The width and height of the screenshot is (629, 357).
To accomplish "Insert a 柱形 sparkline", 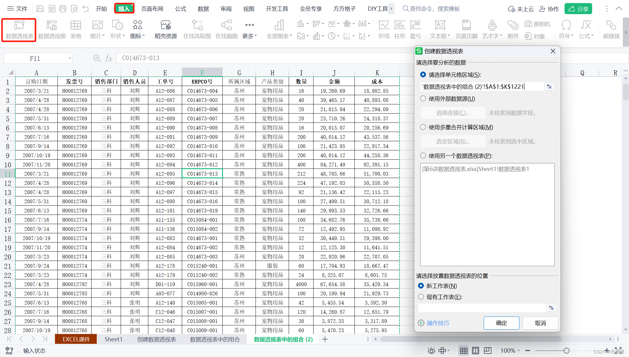I will 400,30.
